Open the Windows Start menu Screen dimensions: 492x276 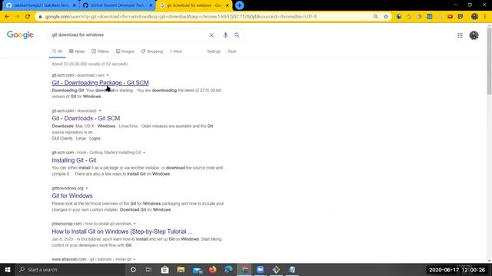[x=8, y=269]
